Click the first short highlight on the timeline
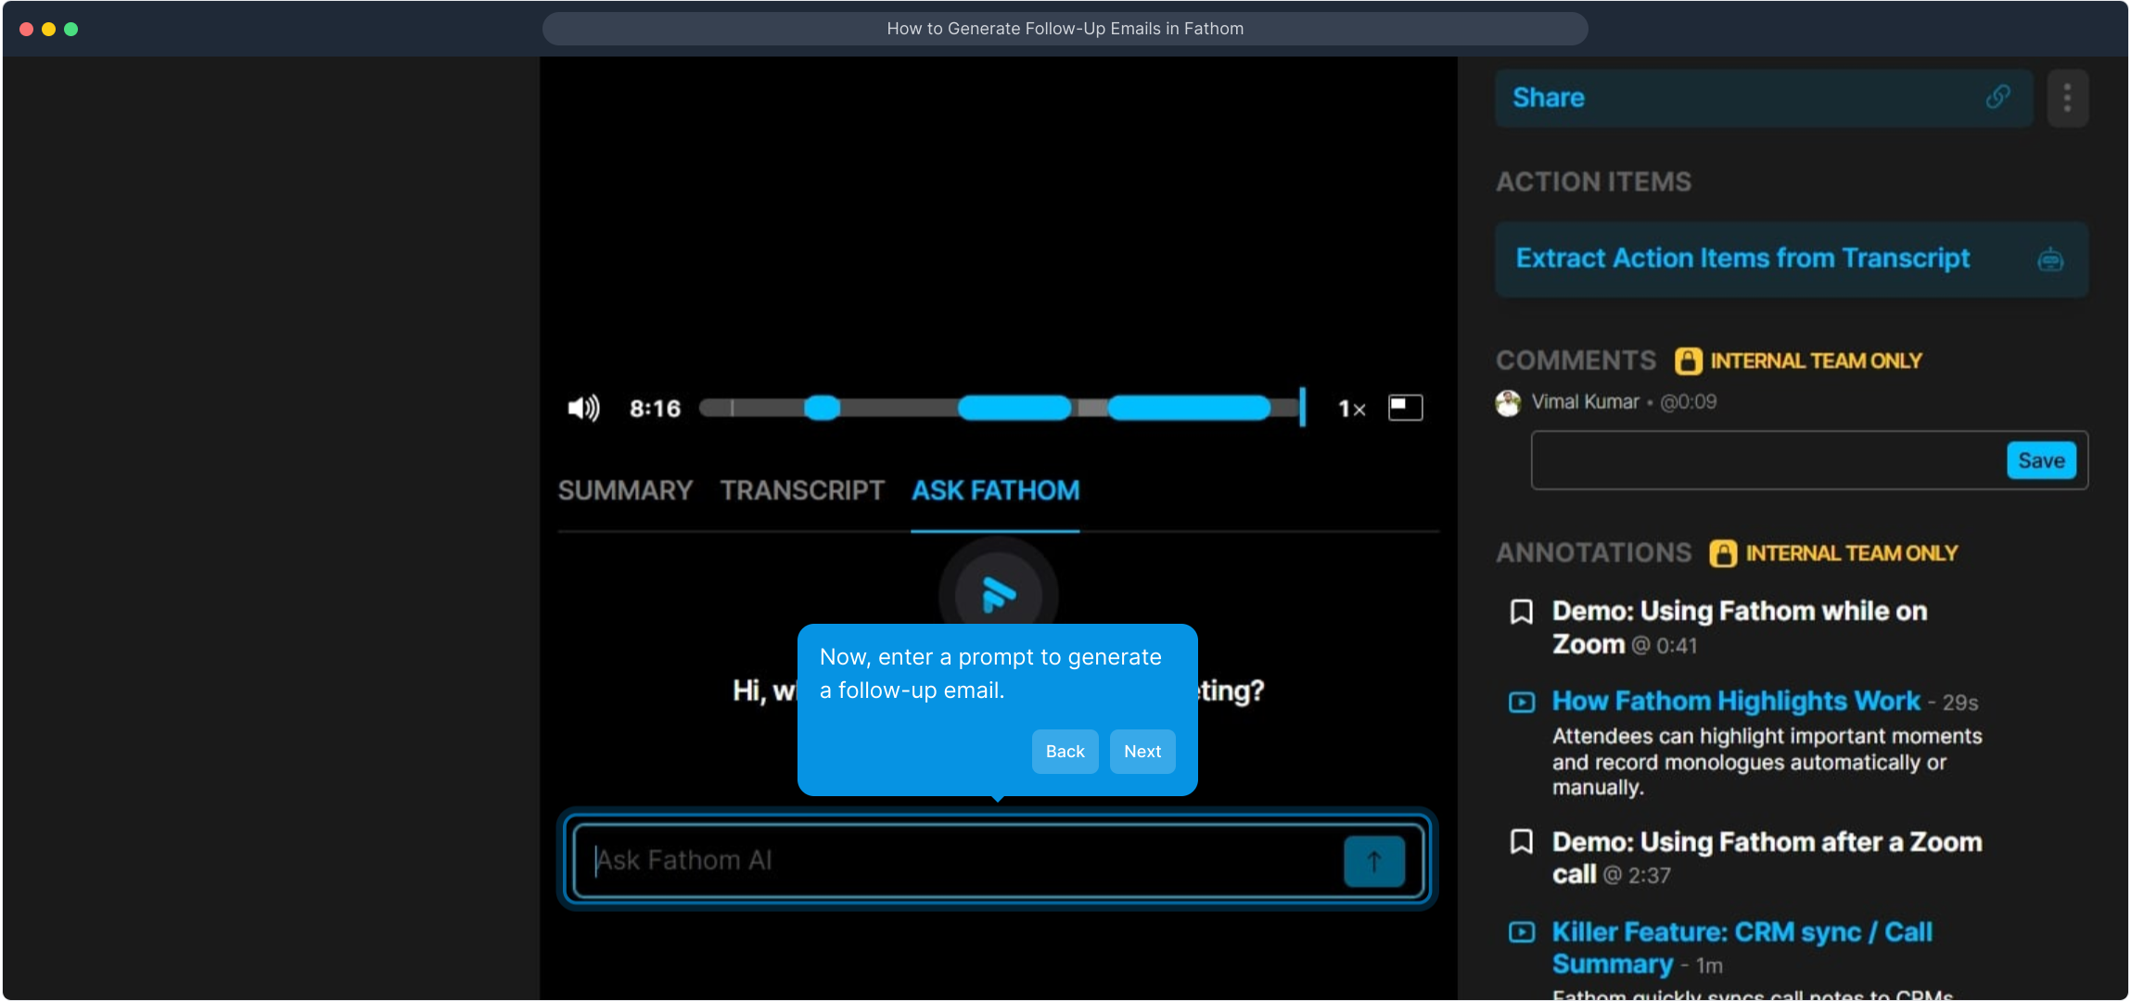 tap(822, 408)
